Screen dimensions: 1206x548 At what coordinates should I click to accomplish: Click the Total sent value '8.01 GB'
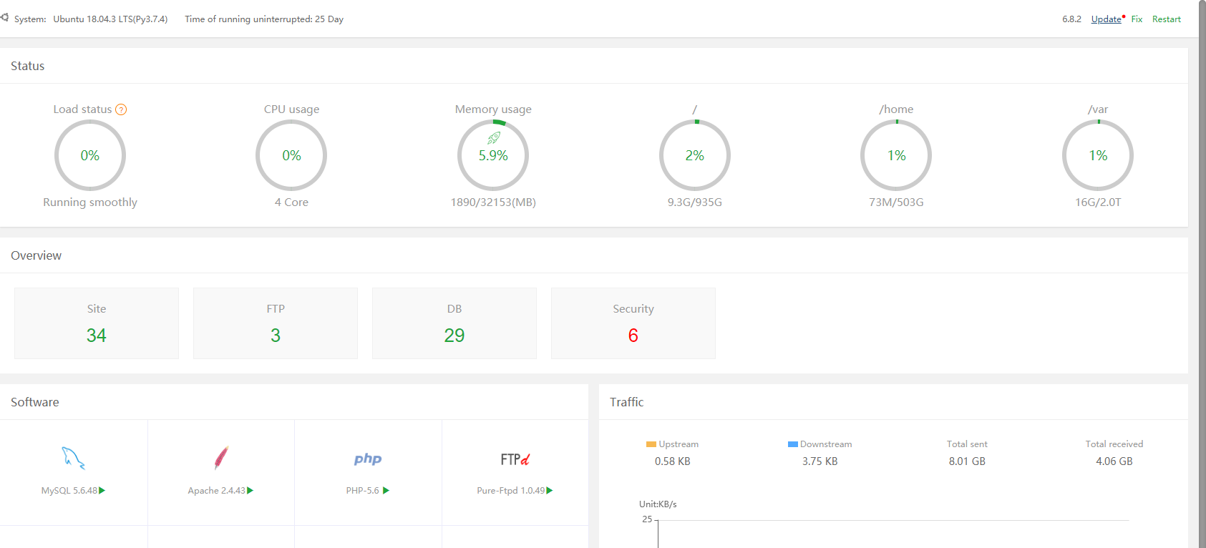tap(967, 461)
